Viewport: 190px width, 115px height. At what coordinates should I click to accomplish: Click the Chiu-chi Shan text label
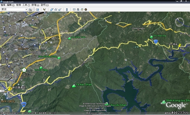(x=118, y=105)
